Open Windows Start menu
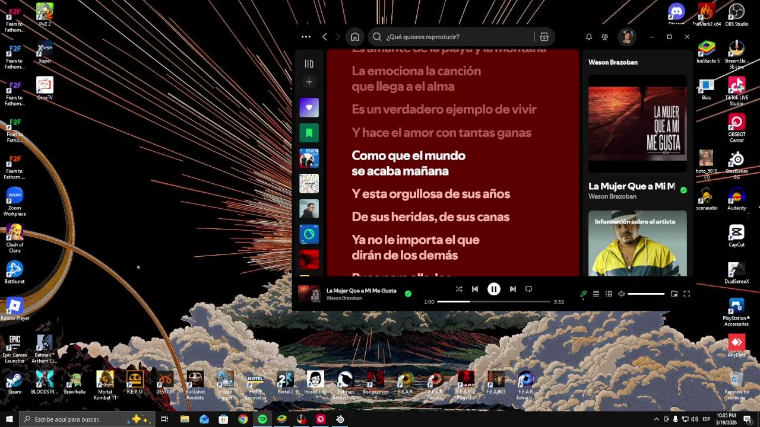760x427 pixels. click(x=9, y=419)
